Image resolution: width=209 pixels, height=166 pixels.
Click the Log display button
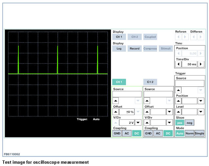coord(119,48)
